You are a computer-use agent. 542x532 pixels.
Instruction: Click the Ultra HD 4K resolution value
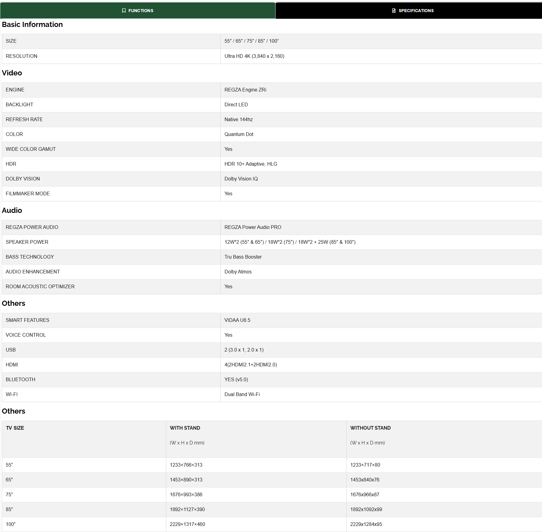(x=254, y=56)
